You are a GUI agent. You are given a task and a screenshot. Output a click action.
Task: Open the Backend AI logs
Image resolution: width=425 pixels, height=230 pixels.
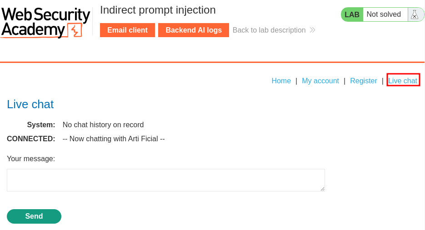[x=194, y=30]
